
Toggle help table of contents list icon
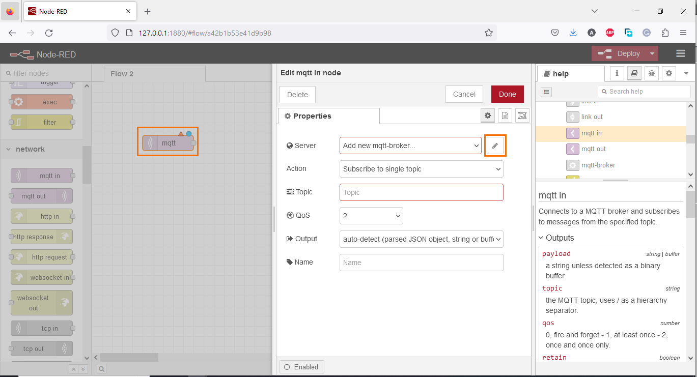tap(546, 92)
